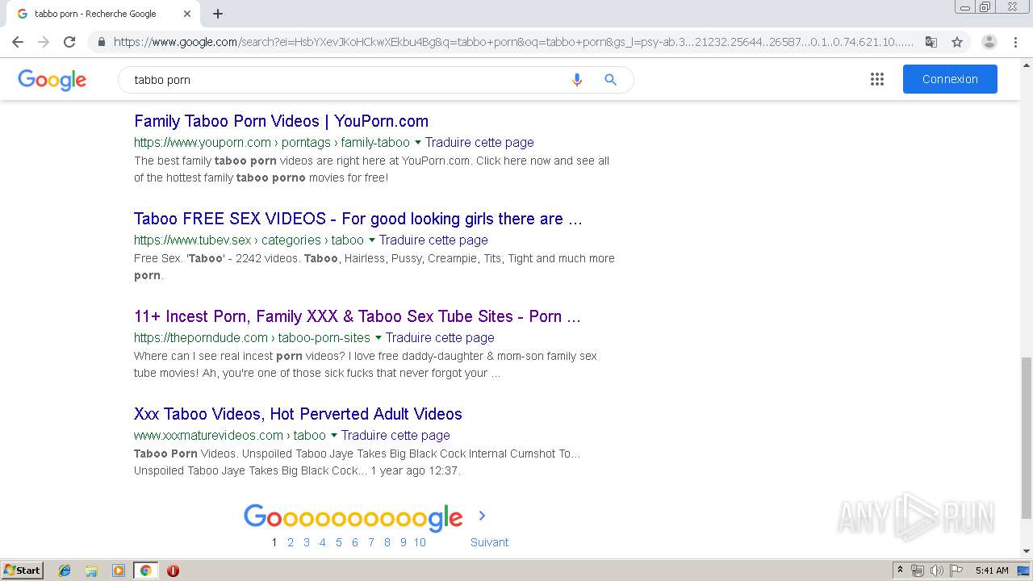Open the Google apps grid icon
Image resolution: width=1033 pixels, height=581 pixels.
coord(877,79)
